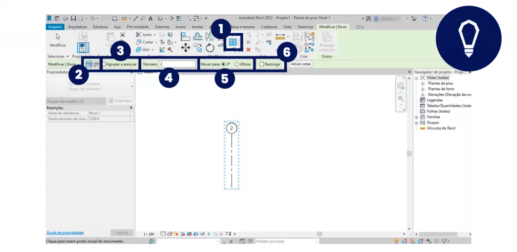Click the horizontal scrollbar of drawing view
Viewport: 517px width, 252px height.
[x=319, y=234]
